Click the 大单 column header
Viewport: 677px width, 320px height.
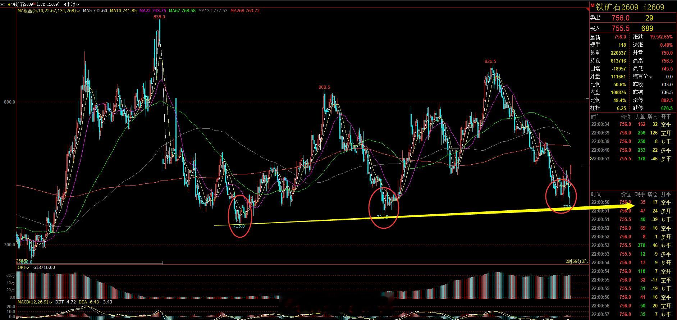[640, 117]
